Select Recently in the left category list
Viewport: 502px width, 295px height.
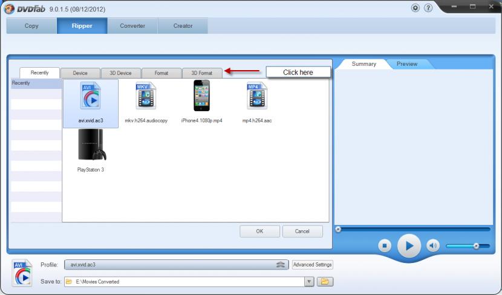(36, 83)
